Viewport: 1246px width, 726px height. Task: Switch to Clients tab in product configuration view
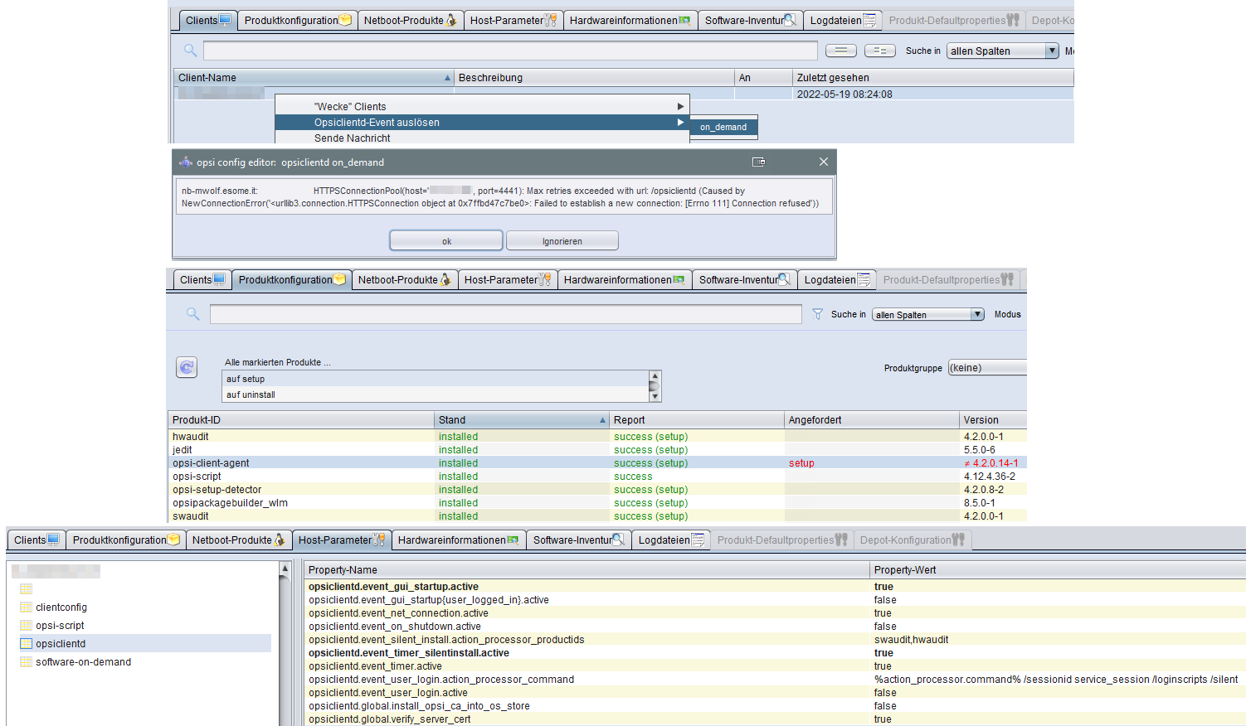pyautogui.click(x=202, y=279)
